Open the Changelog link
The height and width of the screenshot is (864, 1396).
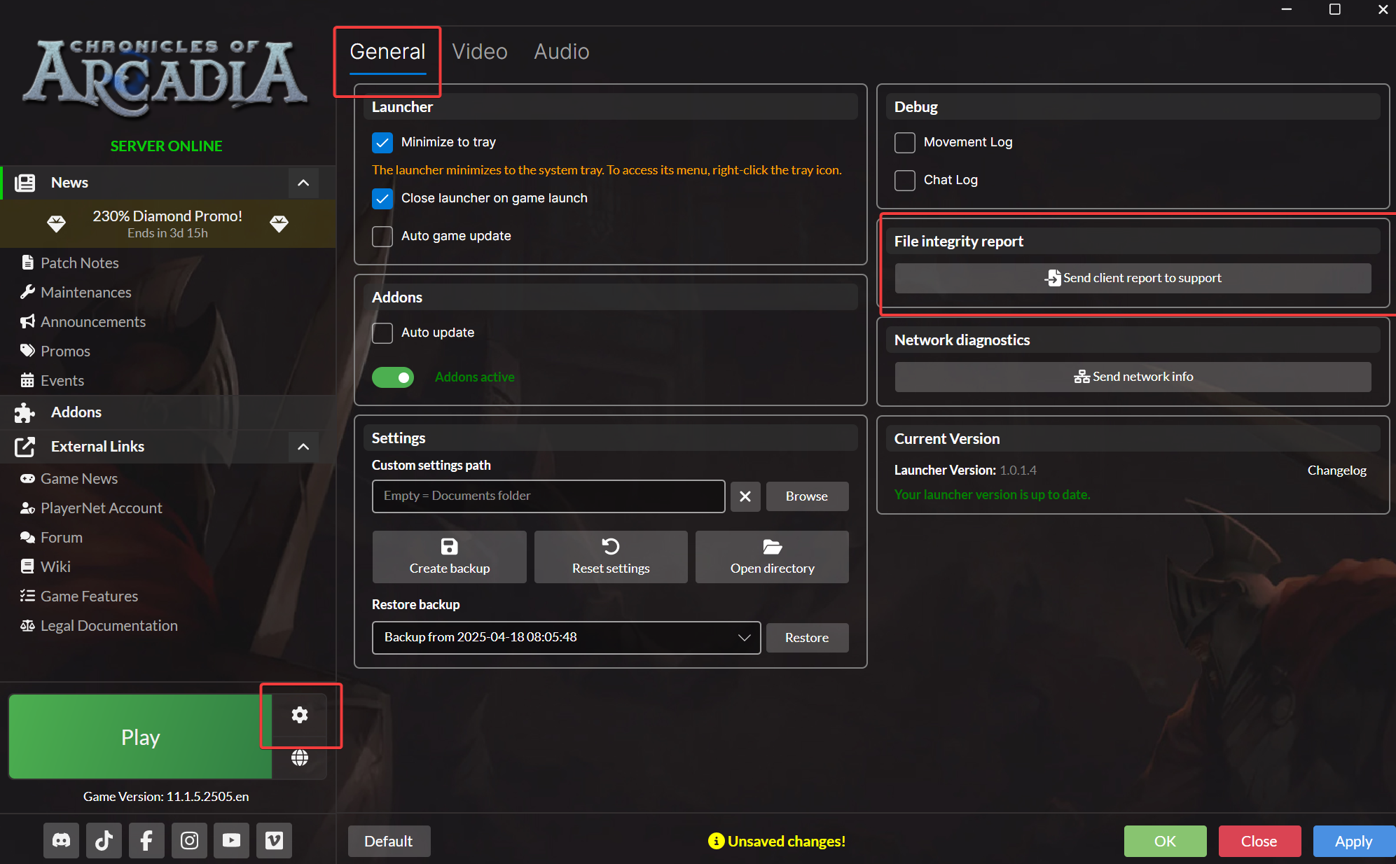[x=1336, y=471]
